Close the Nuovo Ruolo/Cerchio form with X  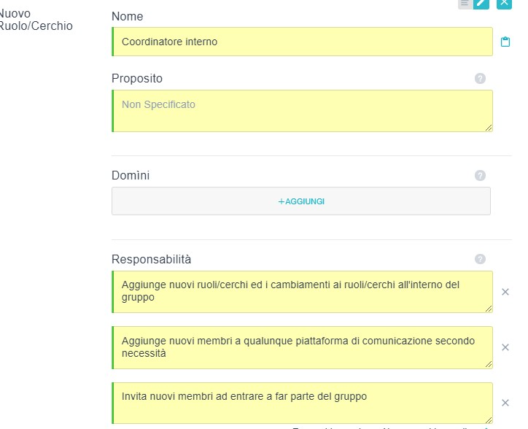point(504,4)
